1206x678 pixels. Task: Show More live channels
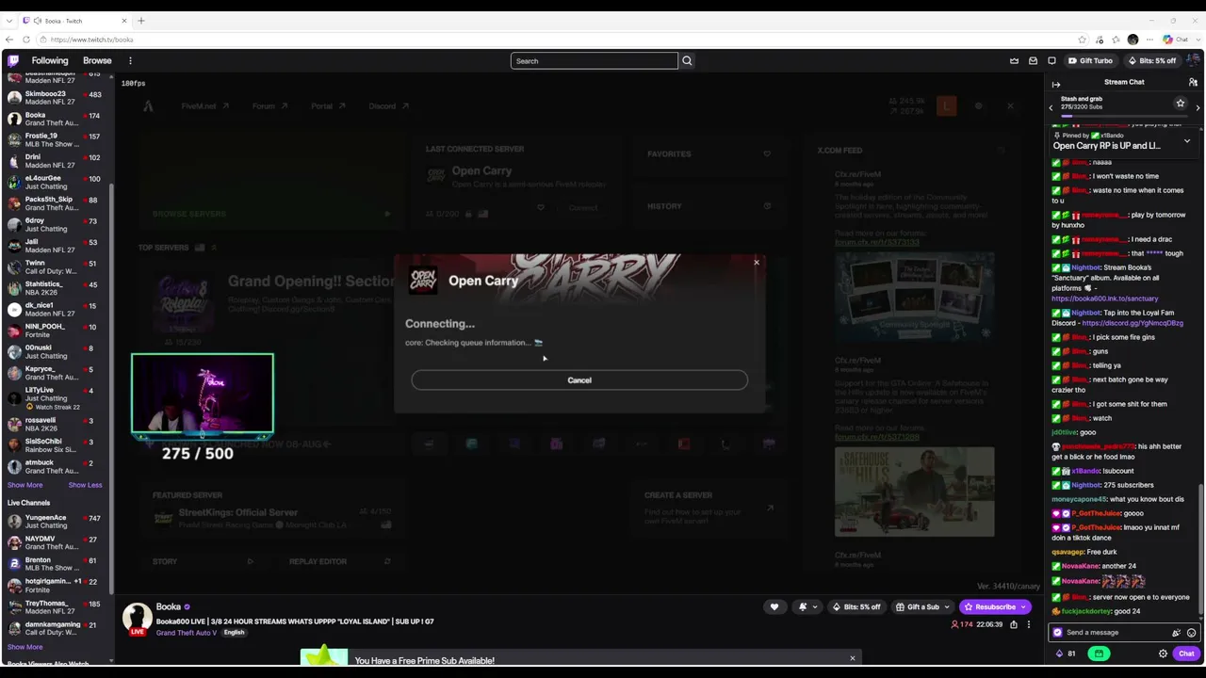tap(24, 647)
